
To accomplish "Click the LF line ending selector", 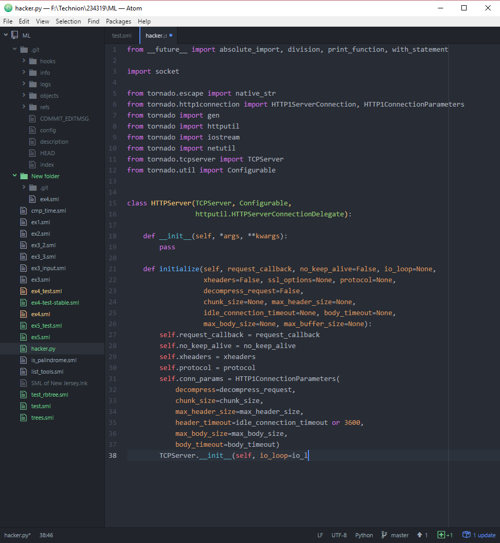I will point(320,535).
